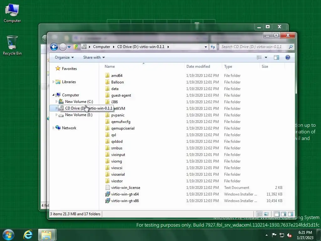Image resolution: width=321 pixels, height=241 pixels.
Task: Select the qemufwcfg folder icon
Action: tap(107, 121)
